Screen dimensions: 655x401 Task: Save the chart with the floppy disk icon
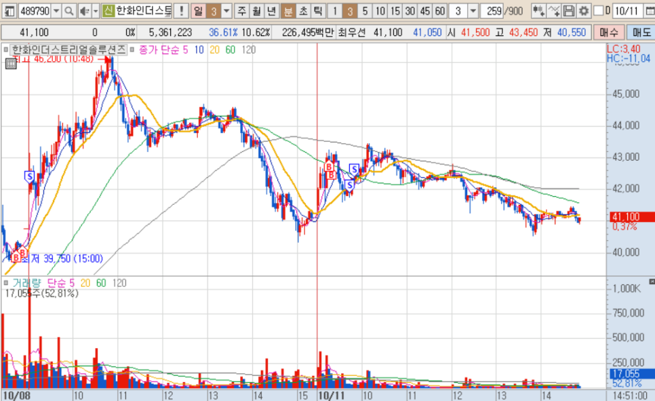pyautogui.click(x=568, y=11)
